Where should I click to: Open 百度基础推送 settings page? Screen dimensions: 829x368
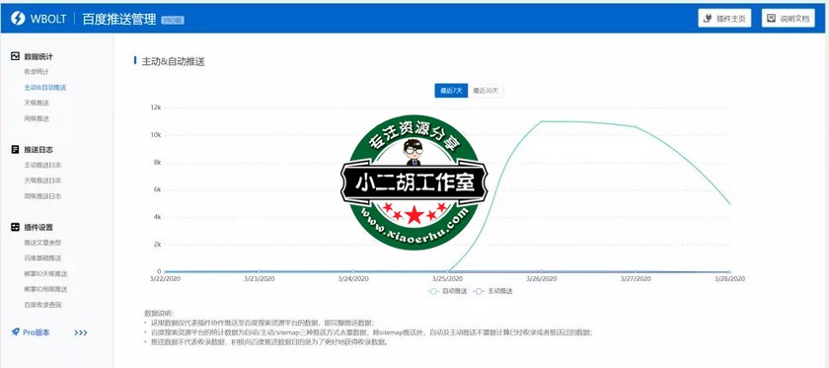42,258
